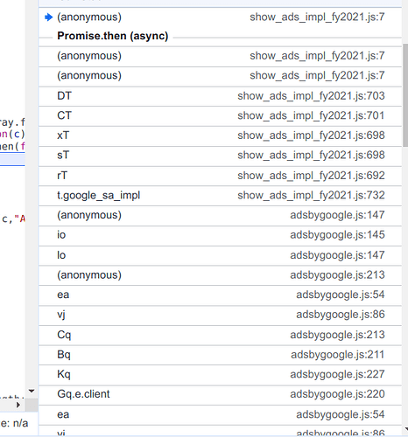The image size is (408, 437).
Task: Click the blue current-frame arrow icon
Action: [x=48, y=17]
